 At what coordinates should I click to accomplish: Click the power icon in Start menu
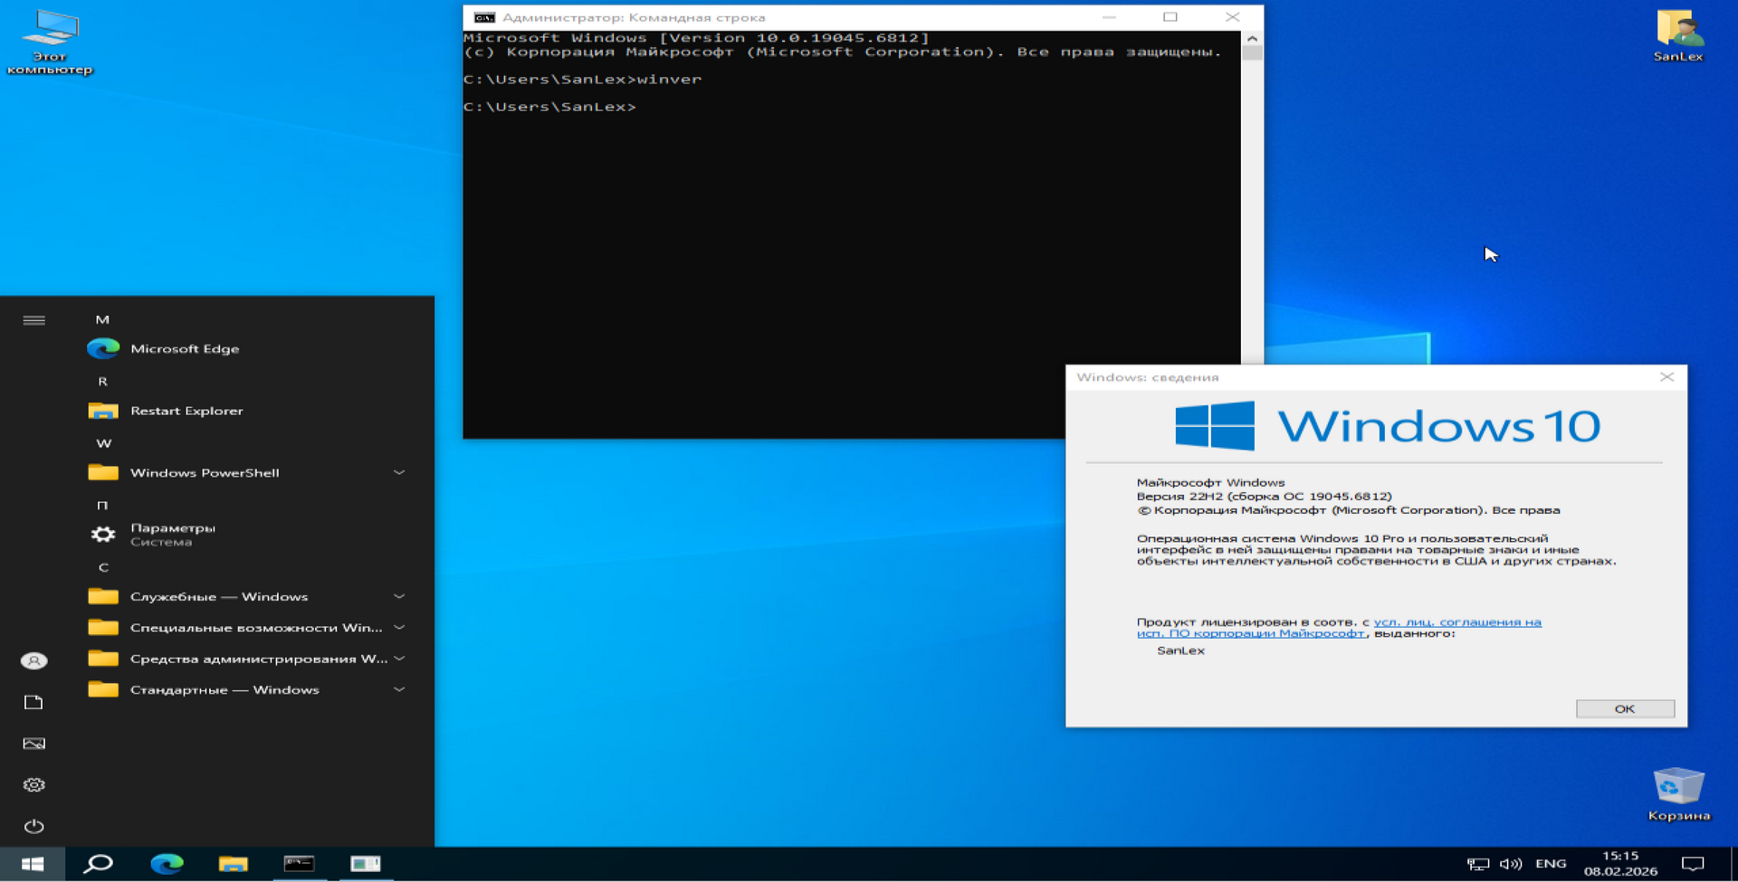(33, 826)
